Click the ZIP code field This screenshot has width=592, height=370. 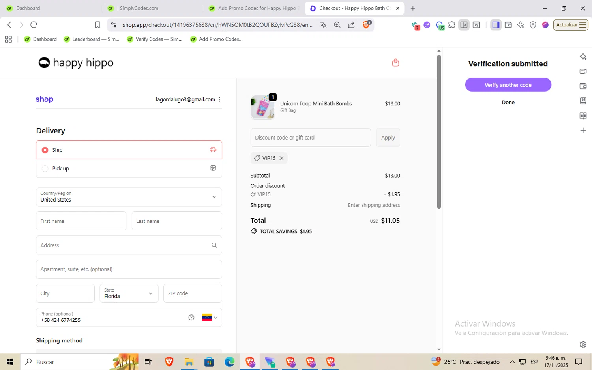(x=193, y=293)
